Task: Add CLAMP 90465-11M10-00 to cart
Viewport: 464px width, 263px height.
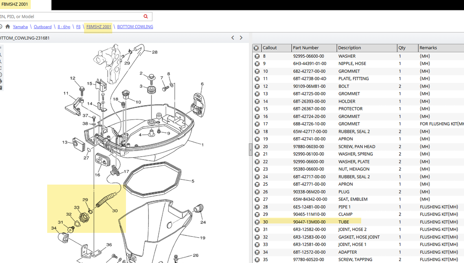Action: (257, 214)
